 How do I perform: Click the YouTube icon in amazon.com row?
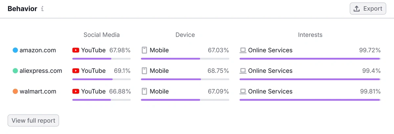point(76,50)
